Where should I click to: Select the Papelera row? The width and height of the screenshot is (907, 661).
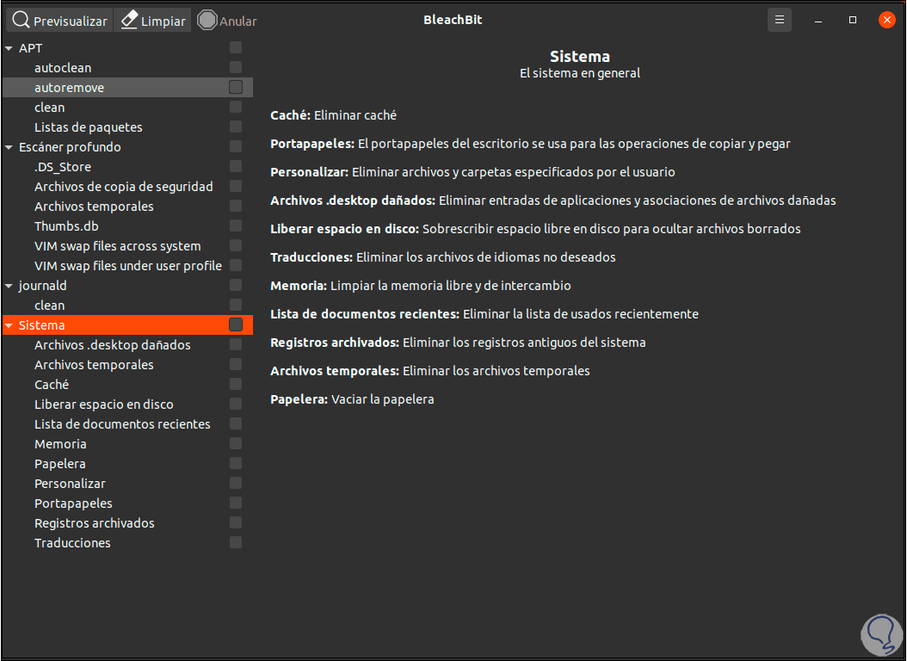pos(128,464)
